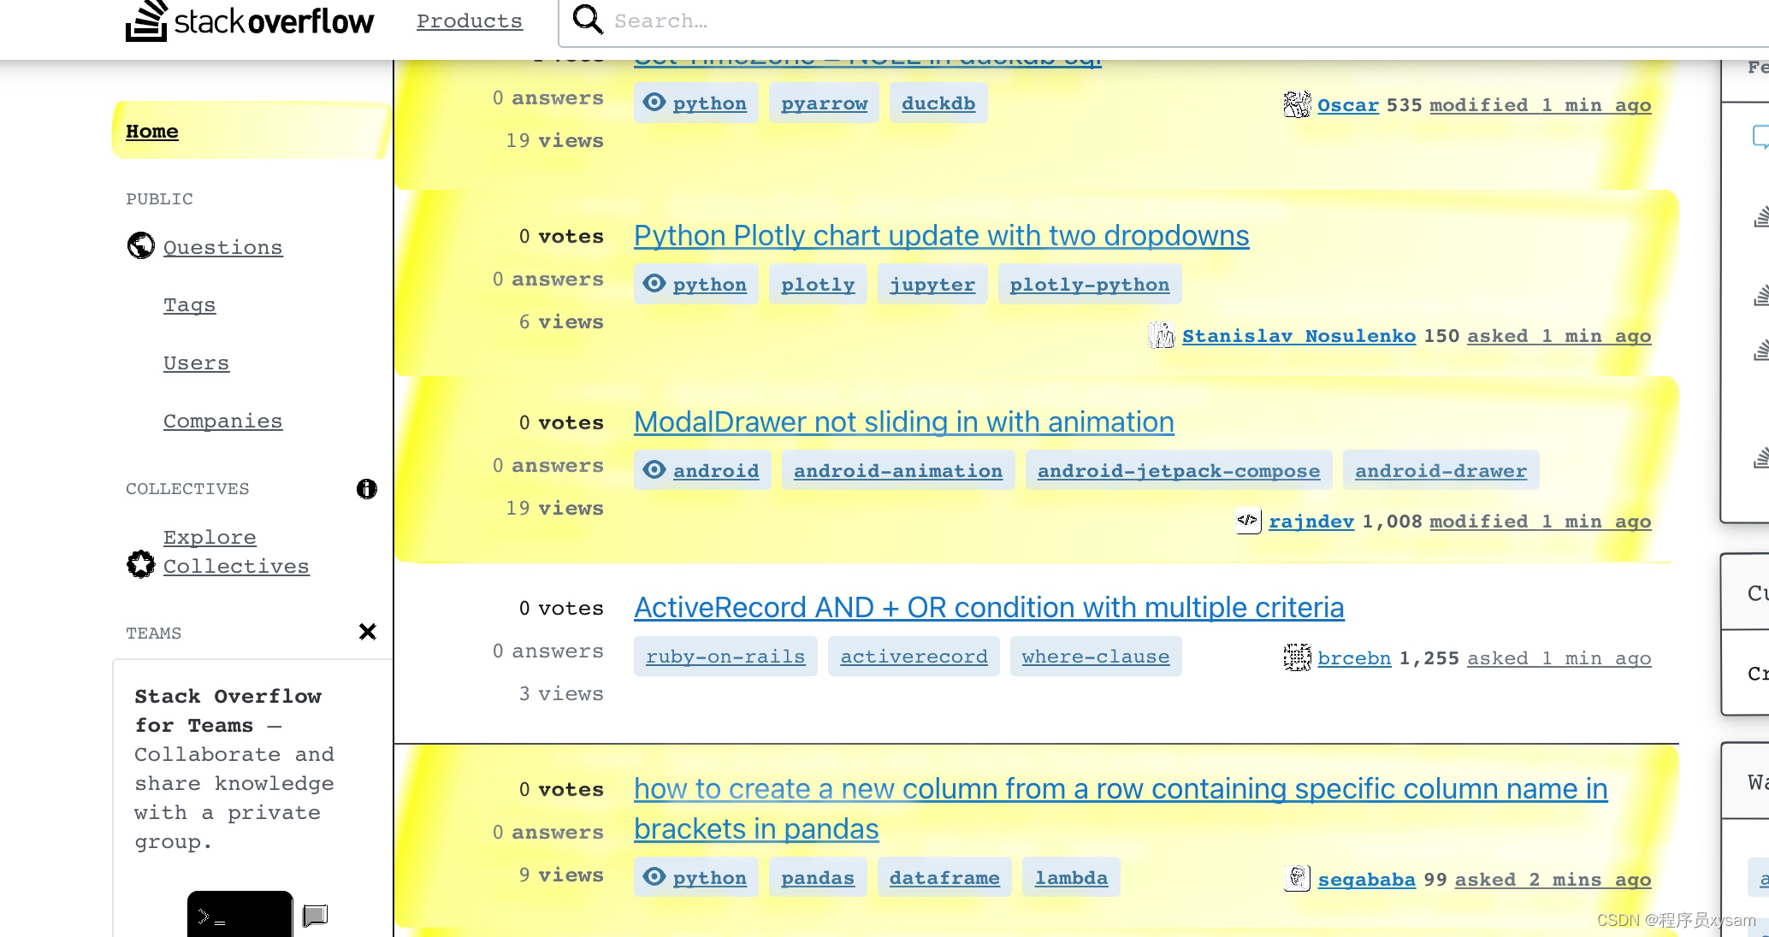This screenshot has height=937, width=1769.
Task: Click the star icon beside Explore Collectives
Action: 140,564
